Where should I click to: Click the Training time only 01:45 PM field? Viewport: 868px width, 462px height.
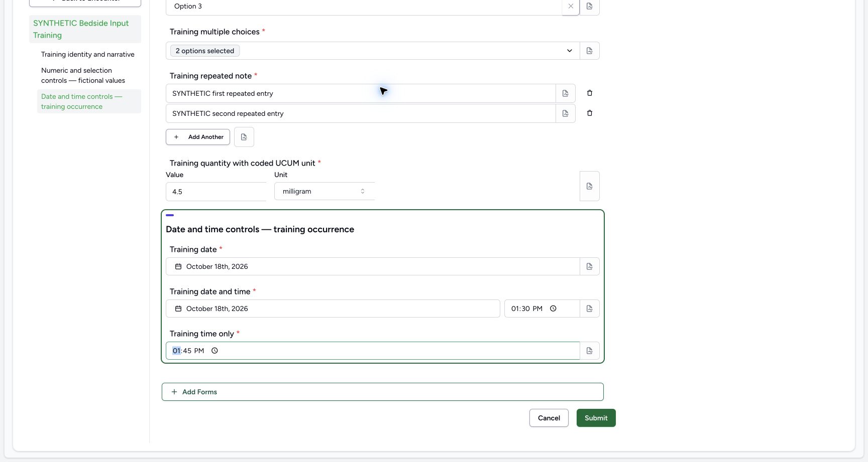click(x=373, y=351)
